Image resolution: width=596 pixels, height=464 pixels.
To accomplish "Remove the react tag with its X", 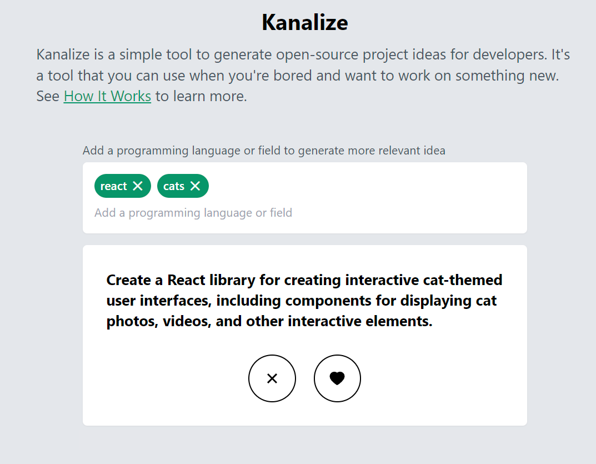I will tap(138, 186).
